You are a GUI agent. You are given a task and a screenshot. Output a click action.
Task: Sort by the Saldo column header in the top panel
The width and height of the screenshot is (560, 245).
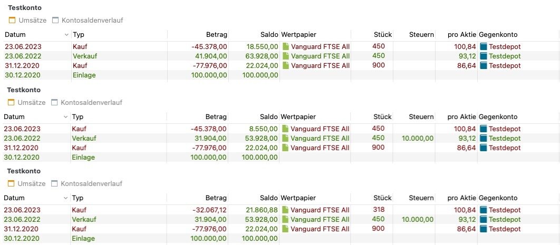click(268, 35)
